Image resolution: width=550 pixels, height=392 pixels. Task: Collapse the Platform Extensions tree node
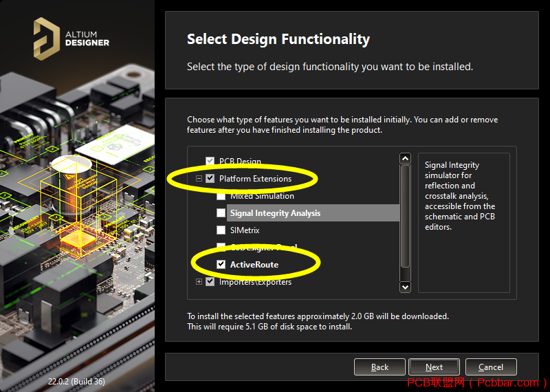click(199, 178)
